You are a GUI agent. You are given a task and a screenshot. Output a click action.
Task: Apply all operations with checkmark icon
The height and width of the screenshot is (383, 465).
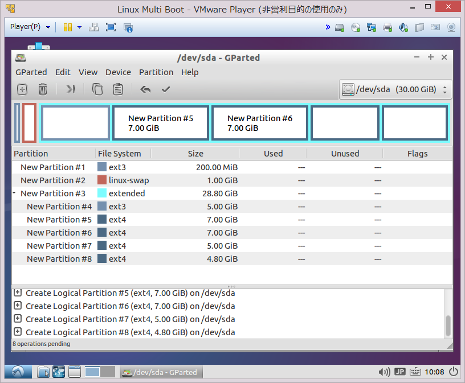click(x=165, y=89)
